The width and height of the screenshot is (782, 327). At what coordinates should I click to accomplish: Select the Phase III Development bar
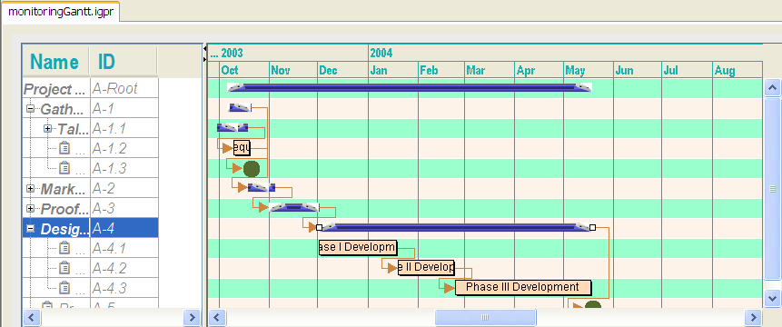coord(523,288)
